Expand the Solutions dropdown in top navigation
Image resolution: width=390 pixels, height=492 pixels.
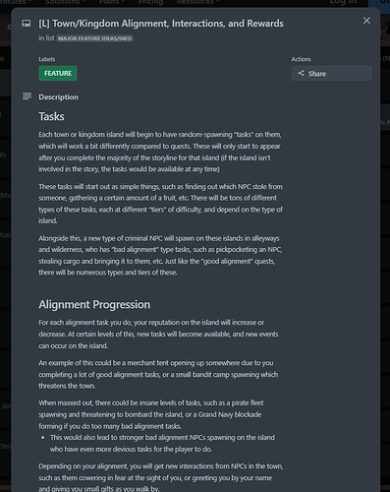pyautogui.click(x=65, y=3)
